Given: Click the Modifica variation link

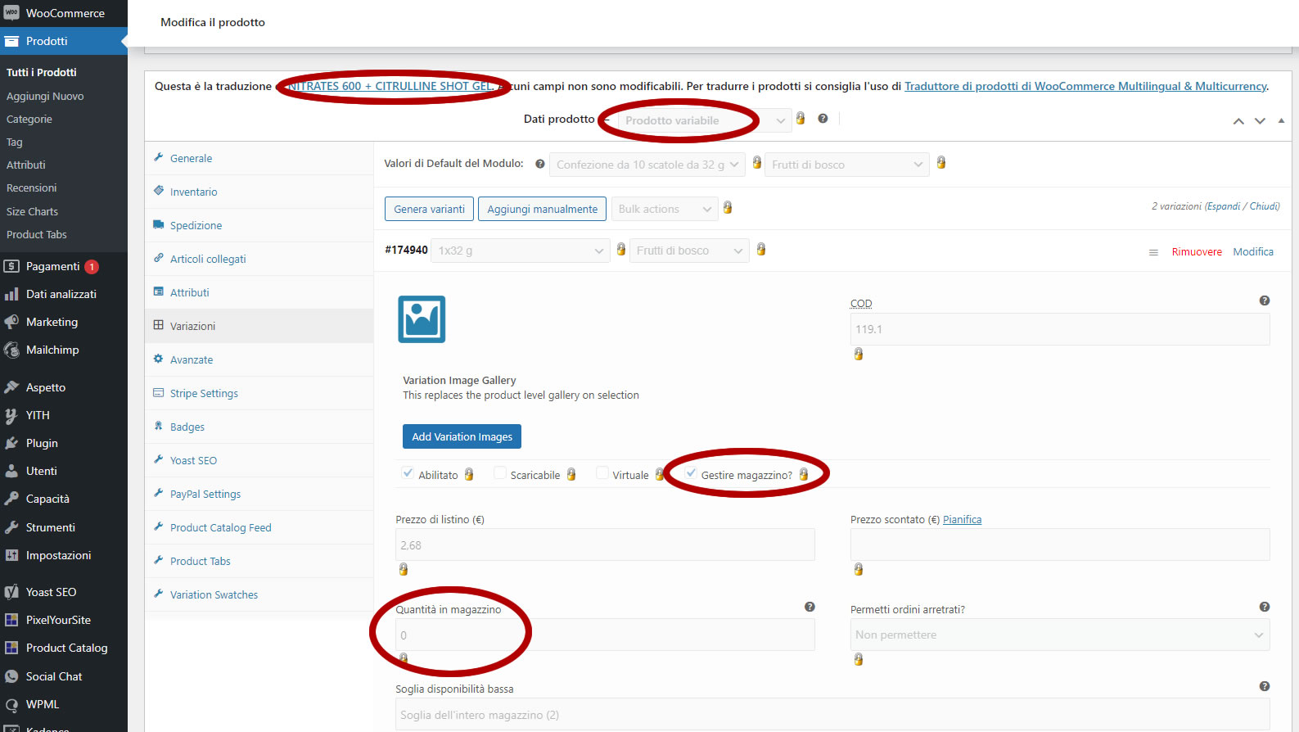Looking at the screenshot, I should tap(1253, 251).
